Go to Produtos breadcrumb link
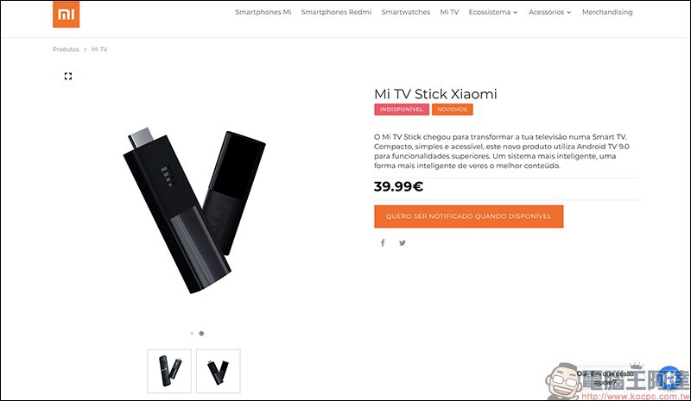Image resolution: width=691 pixels, height=401 pixels. pos(66,49)
